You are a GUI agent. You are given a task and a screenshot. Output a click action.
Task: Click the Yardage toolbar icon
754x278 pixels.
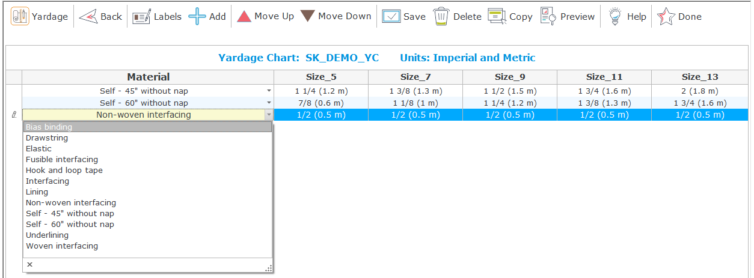pos(20,17)
